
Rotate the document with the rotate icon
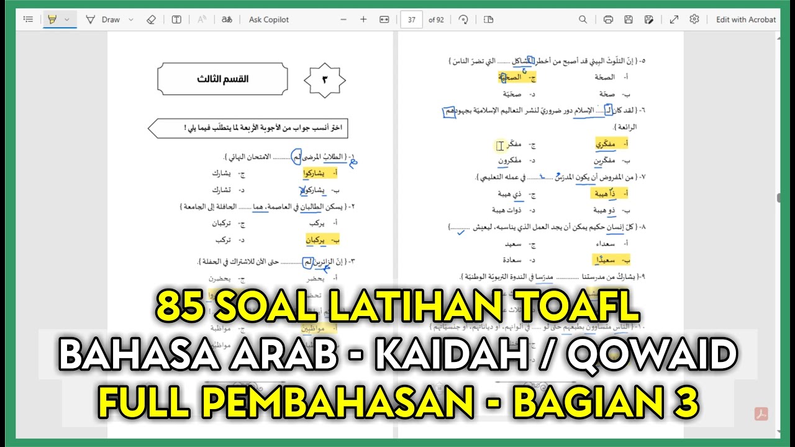coord(463,19)
